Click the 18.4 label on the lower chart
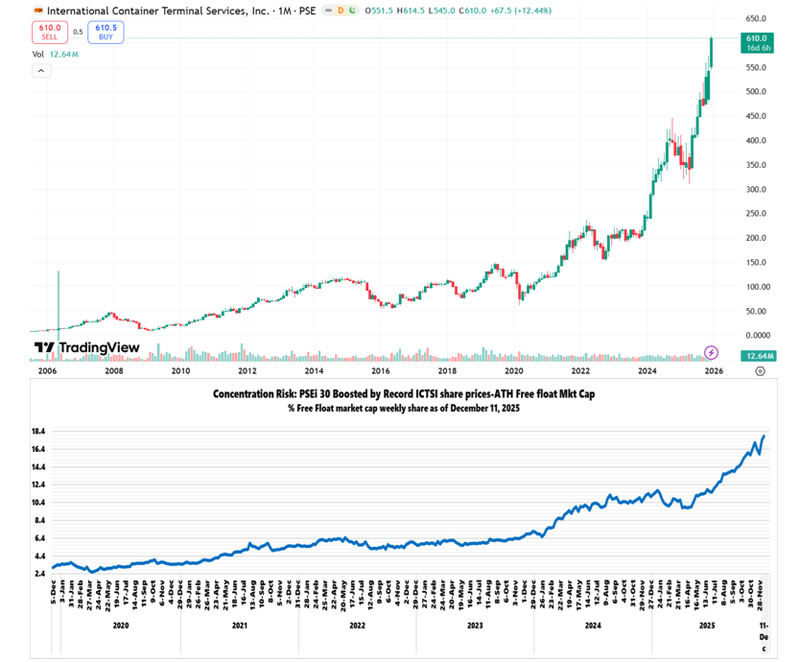The width and height of the screenshot is (799, 662). [x=38, y=431]
